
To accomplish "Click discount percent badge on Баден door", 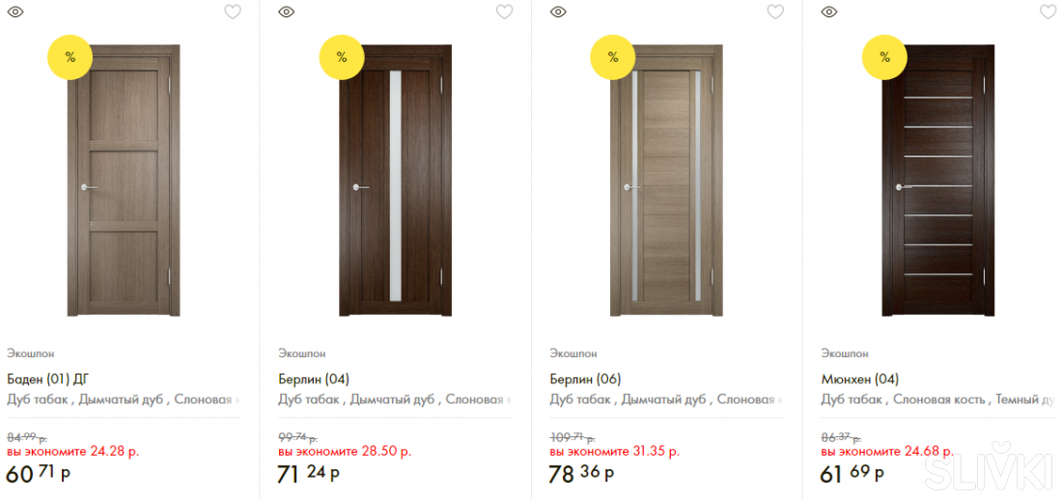I will click(70, 57).
